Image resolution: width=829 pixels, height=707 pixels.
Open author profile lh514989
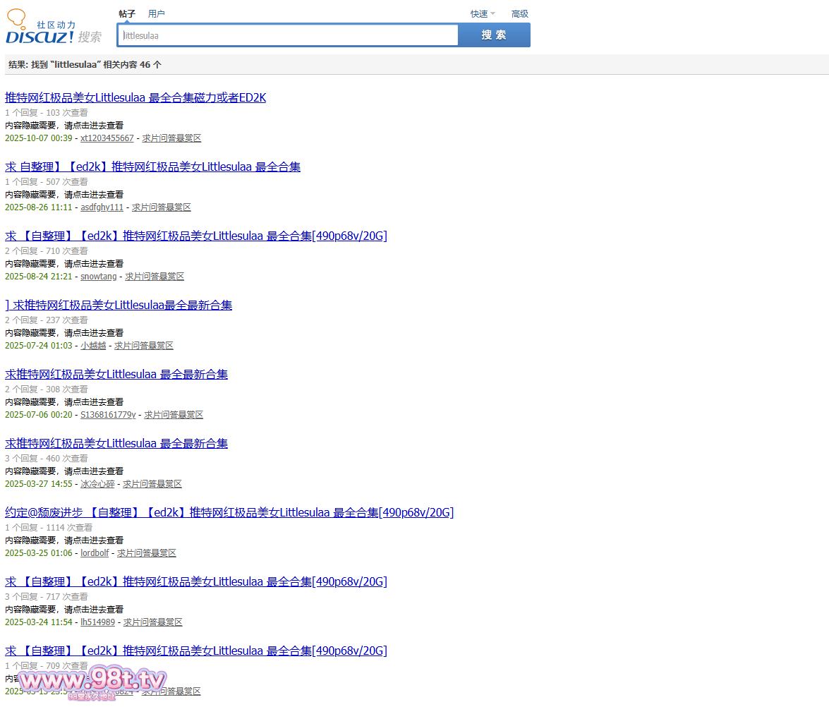pos(97,622)
